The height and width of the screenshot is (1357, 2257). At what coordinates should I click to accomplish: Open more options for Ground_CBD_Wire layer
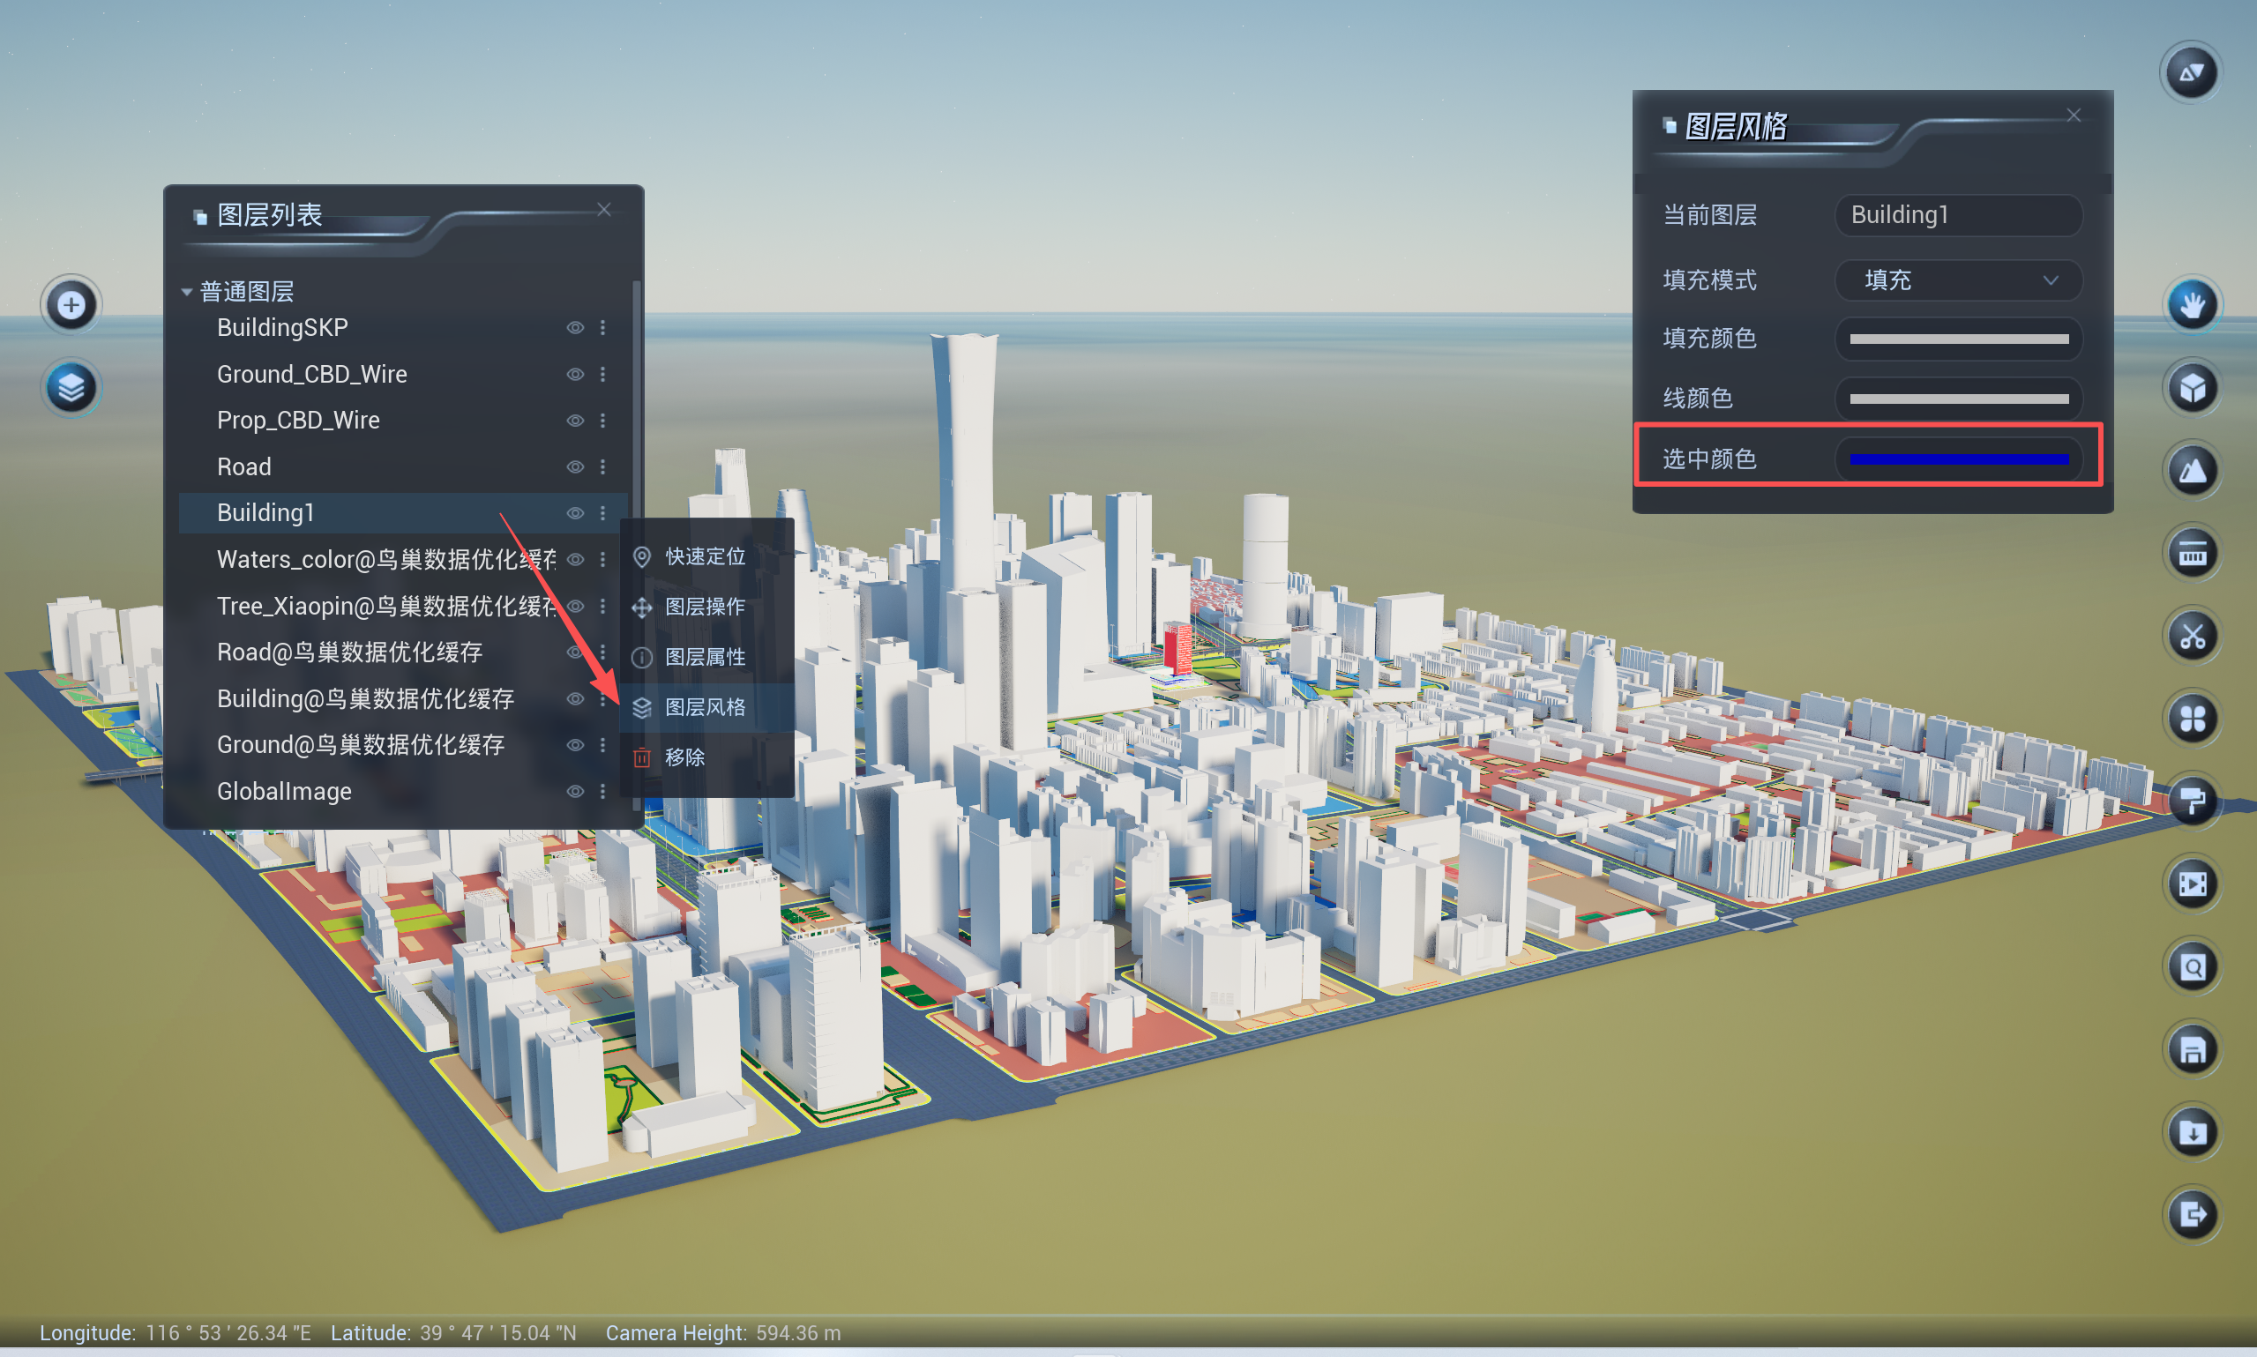point(602,374)
